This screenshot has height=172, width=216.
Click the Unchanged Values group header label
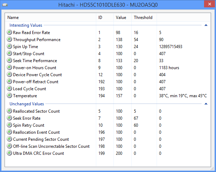click(27, 104)
